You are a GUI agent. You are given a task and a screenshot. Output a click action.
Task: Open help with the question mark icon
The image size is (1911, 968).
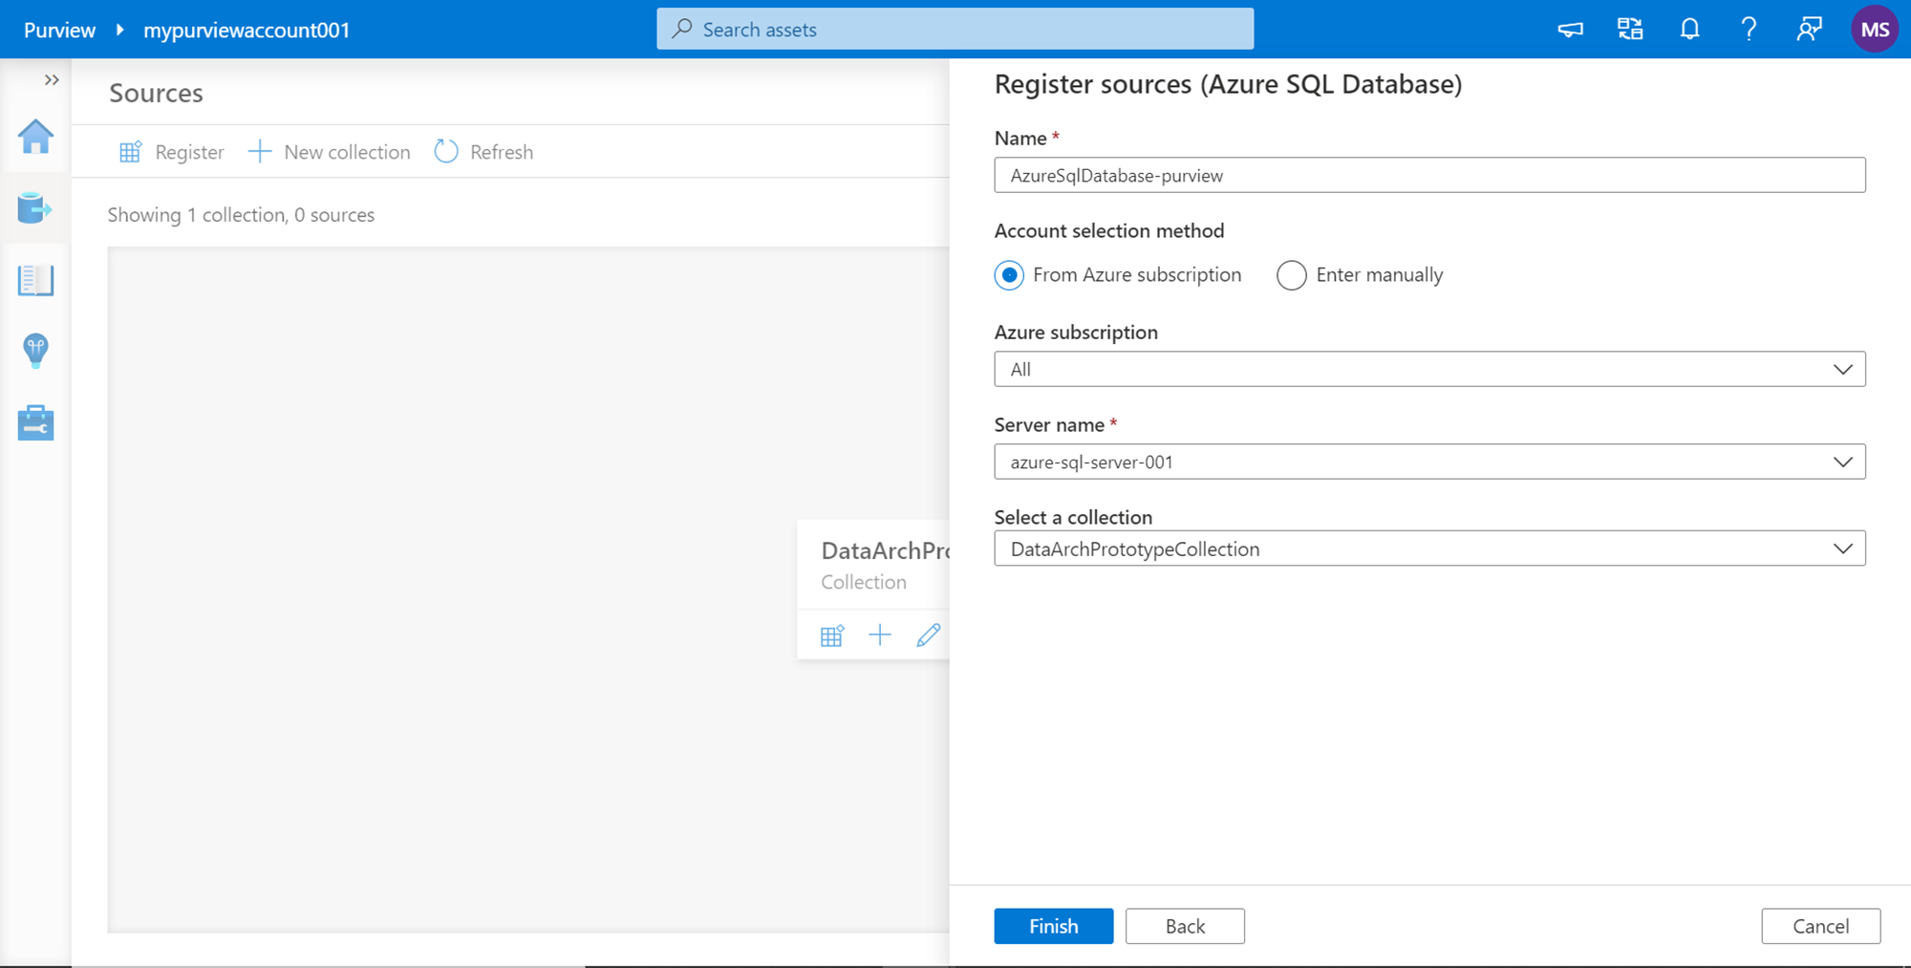pos(1749,29)
